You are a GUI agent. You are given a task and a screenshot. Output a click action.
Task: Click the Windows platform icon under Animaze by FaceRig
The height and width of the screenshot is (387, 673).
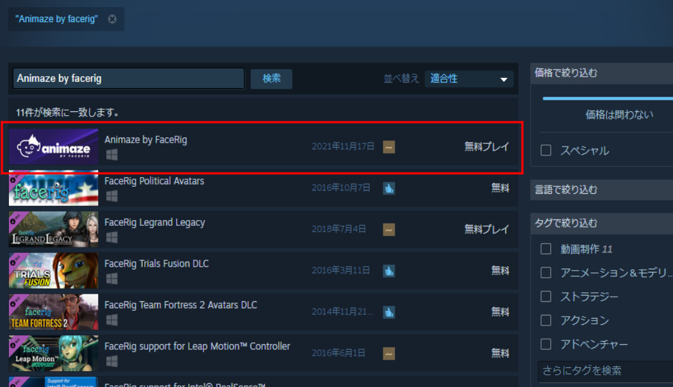coord(112,155)
